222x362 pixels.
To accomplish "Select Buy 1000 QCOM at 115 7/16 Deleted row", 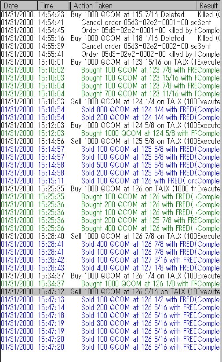I will click(x=111, y=15).
